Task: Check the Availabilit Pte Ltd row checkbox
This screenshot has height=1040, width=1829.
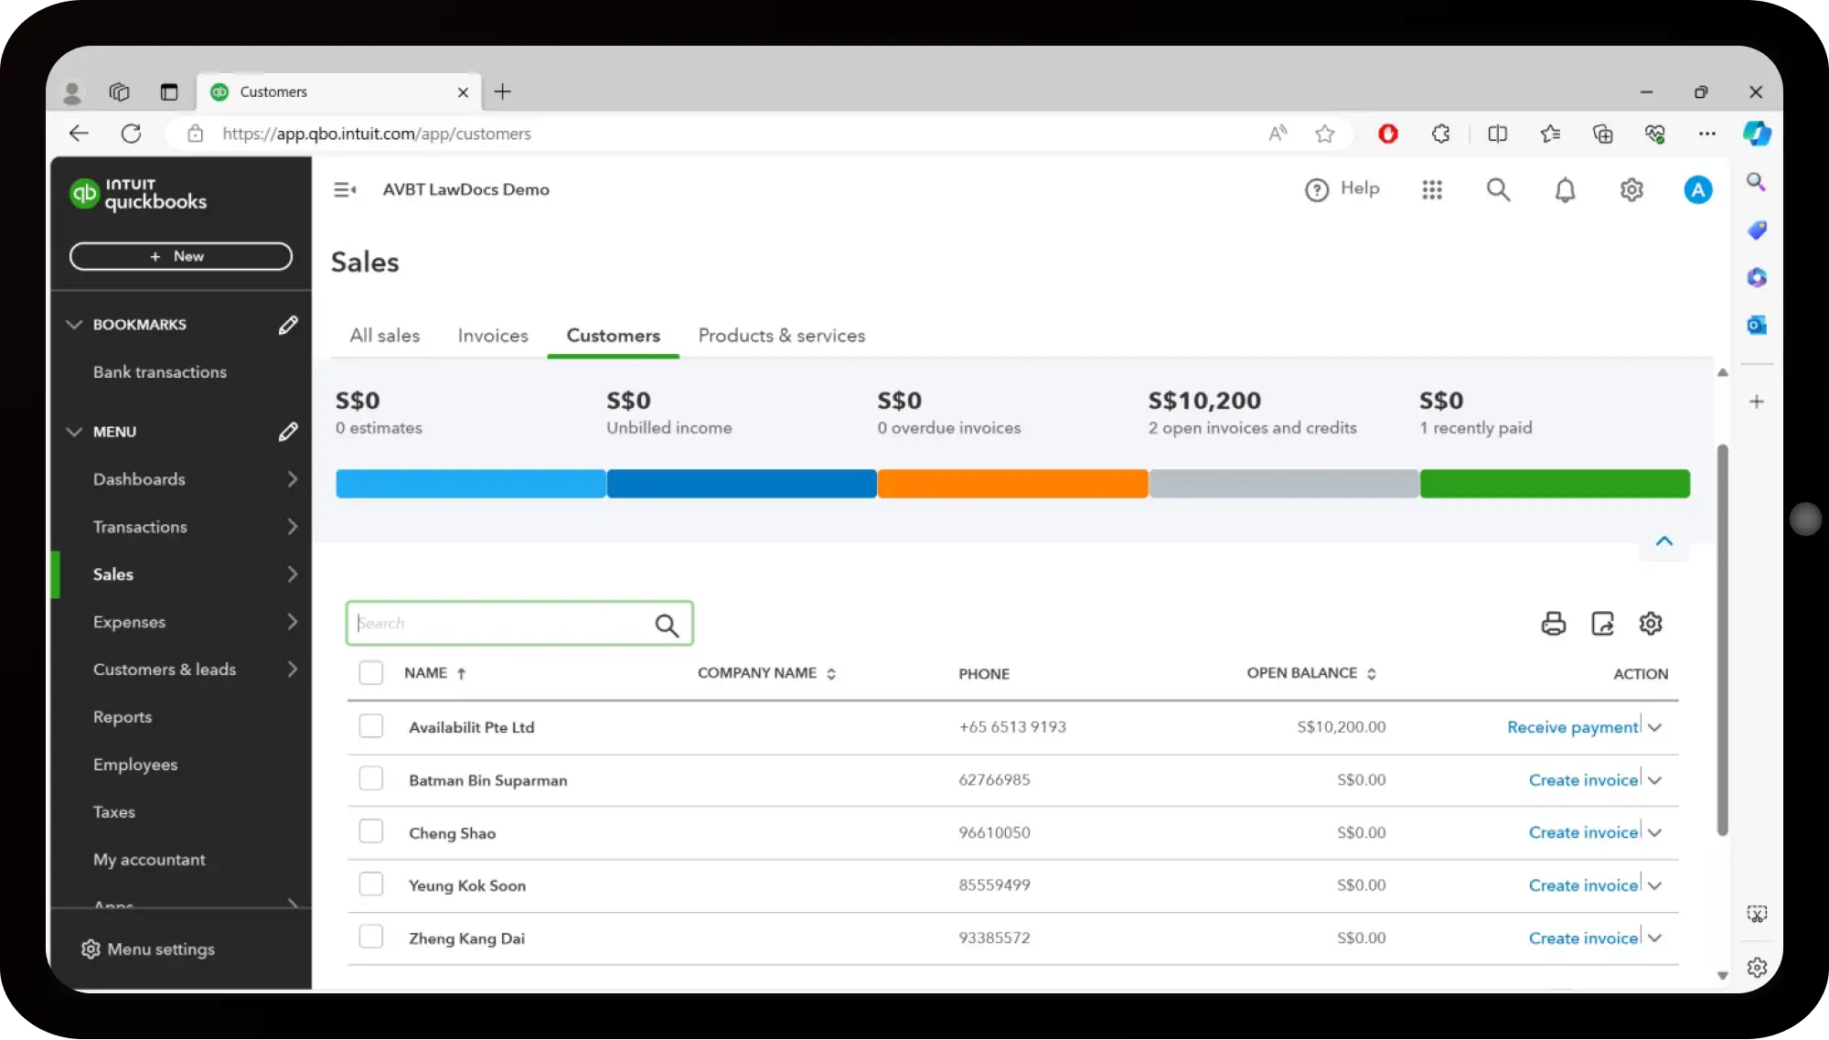Action: click(x=371, y=726)
